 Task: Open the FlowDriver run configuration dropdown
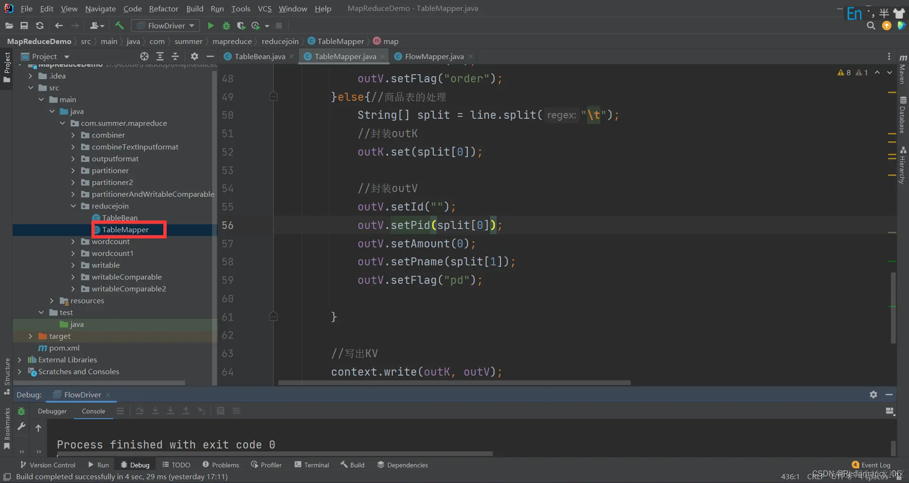(x=165, y=26)
